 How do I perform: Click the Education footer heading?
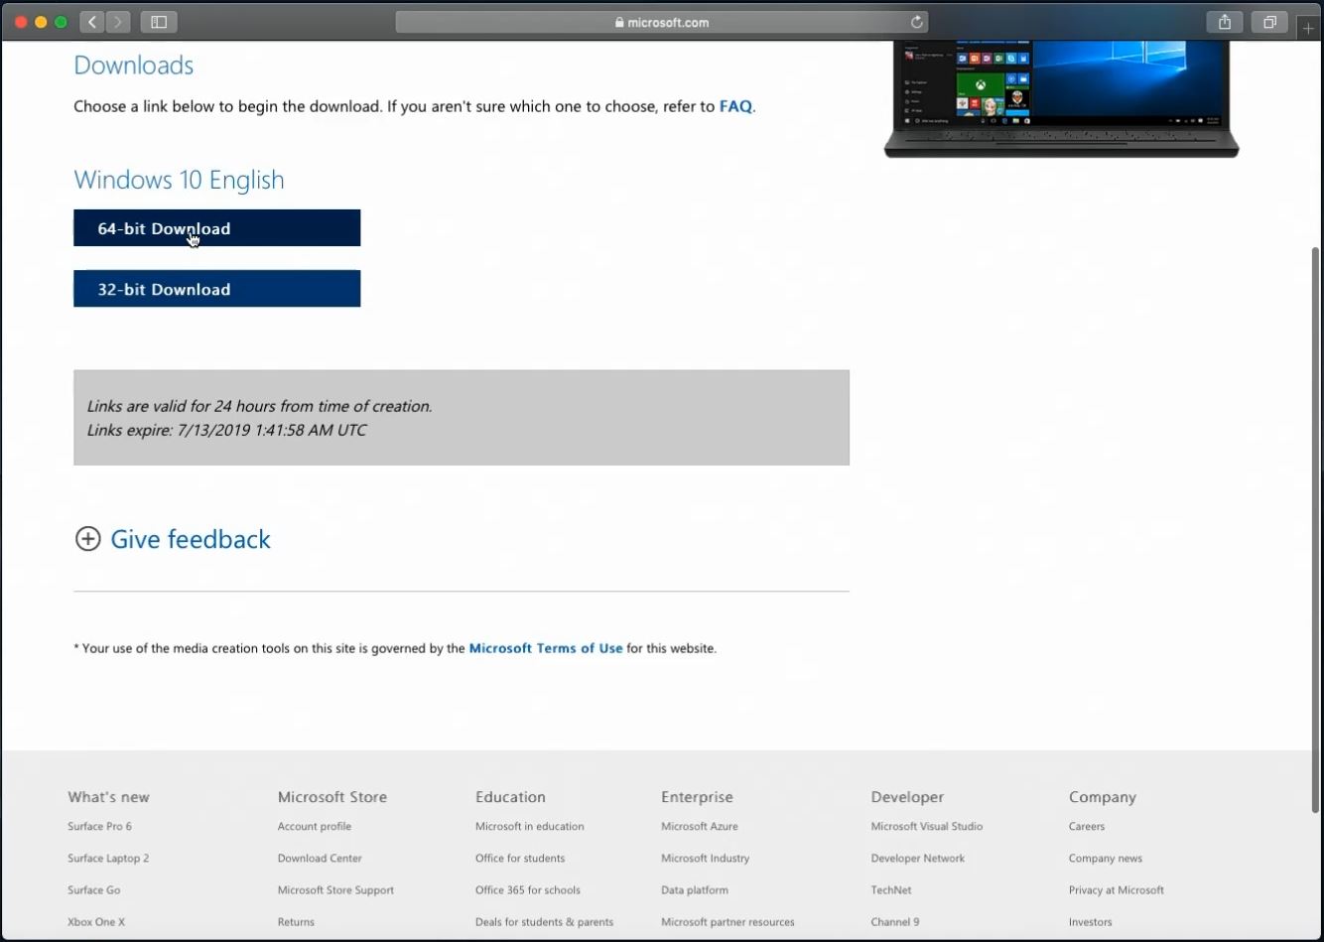click(510, 797)
